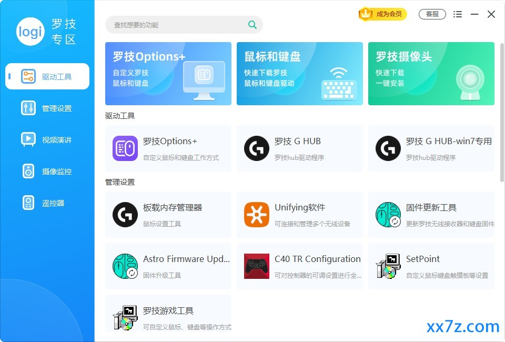505x342 pixels.
Task: Open Unifying软件 title
Action: pyautogui.click(x=300, y=207)
